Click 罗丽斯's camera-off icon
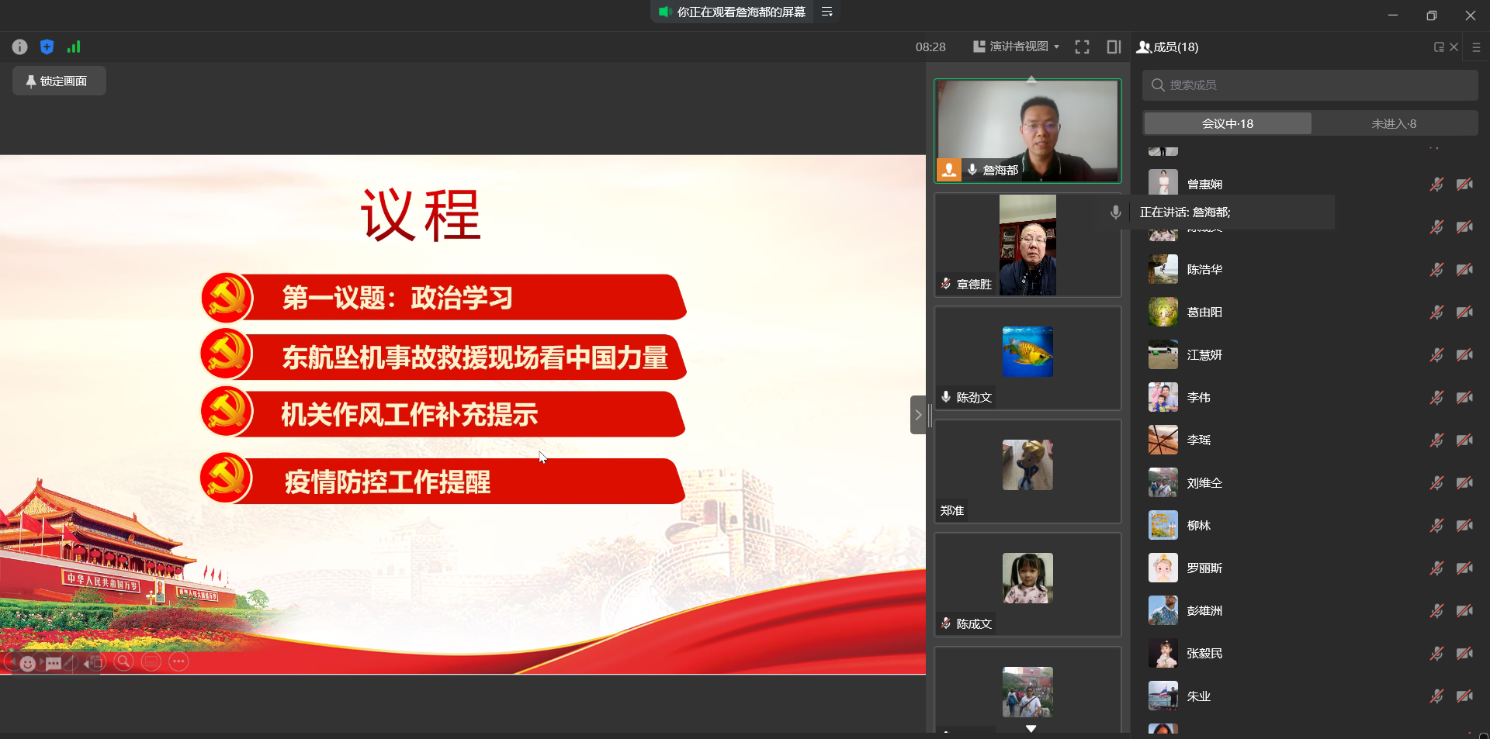 (x=1464, y=568)
